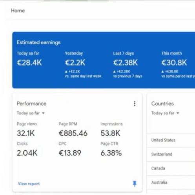Image resolution: width=195 pixels, height=195 pixels.
Task: Select the Australia country row
Action: (x=171, y=182)
